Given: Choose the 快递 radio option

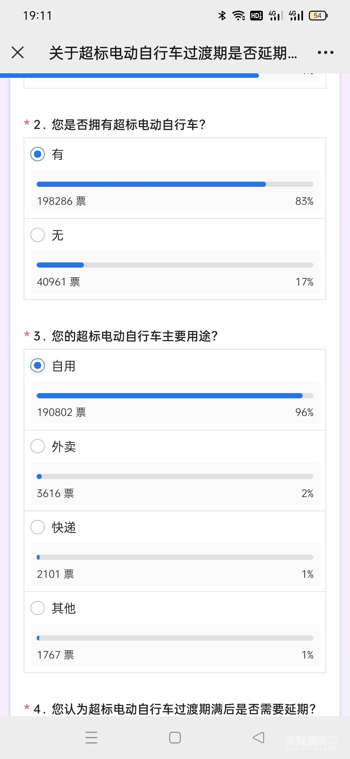Looking at the screenshot, I should (x=38, y=527).
